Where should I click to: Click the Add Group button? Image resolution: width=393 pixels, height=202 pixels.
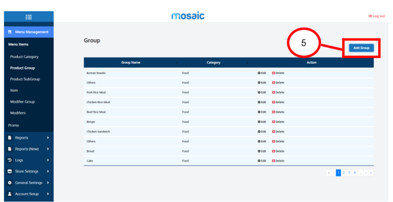click(x=361, y=48)
